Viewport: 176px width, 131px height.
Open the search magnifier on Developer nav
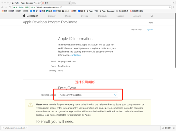pos(152,16)
